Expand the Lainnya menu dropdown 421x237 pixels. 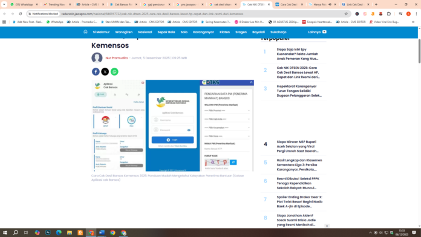tap(317, 32)
